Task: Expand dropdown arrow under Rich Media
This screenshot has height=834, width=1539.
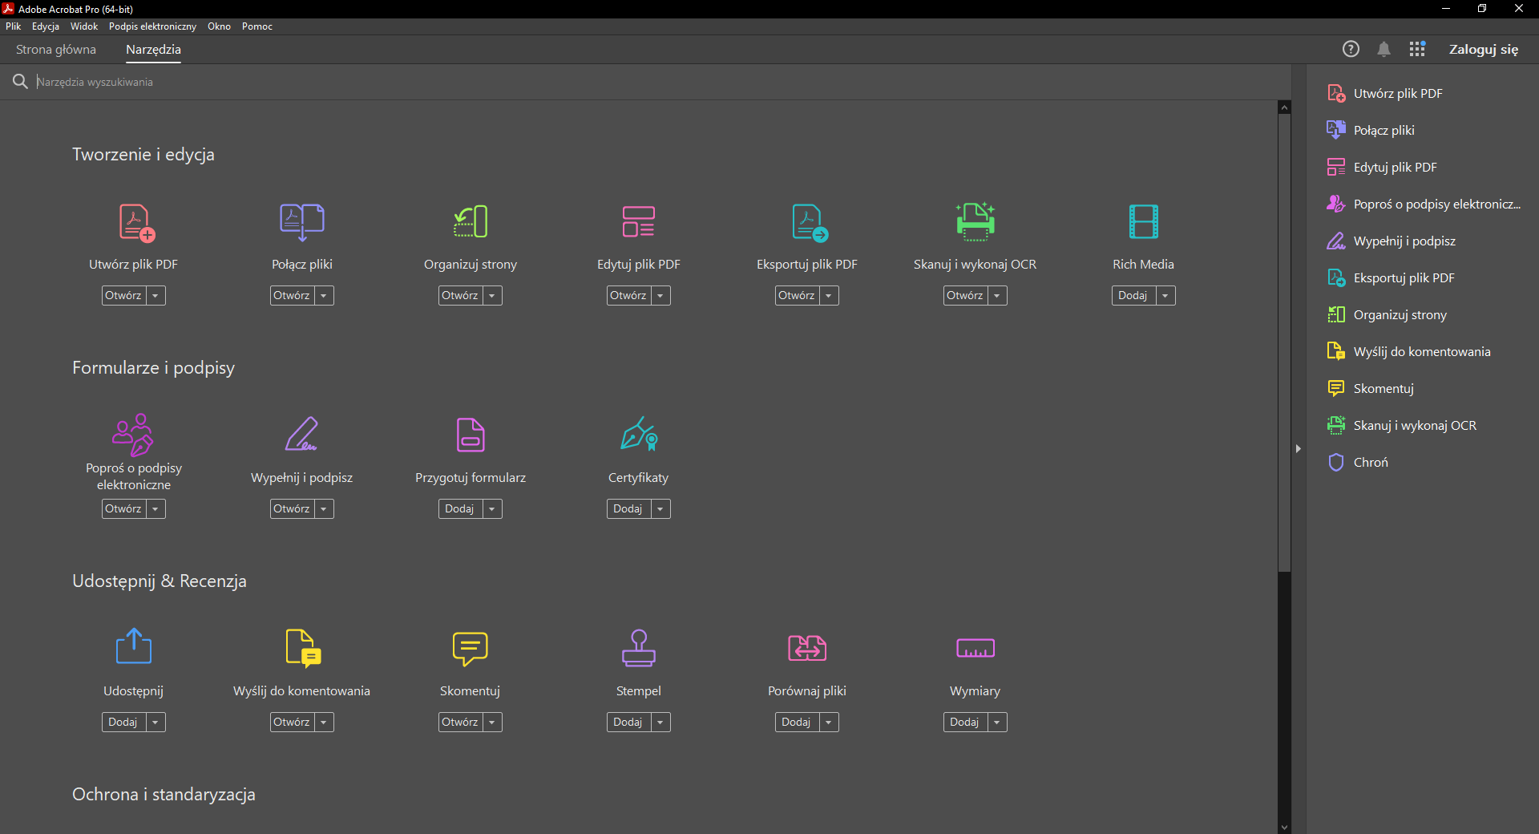Action: tap(1165, 296)
